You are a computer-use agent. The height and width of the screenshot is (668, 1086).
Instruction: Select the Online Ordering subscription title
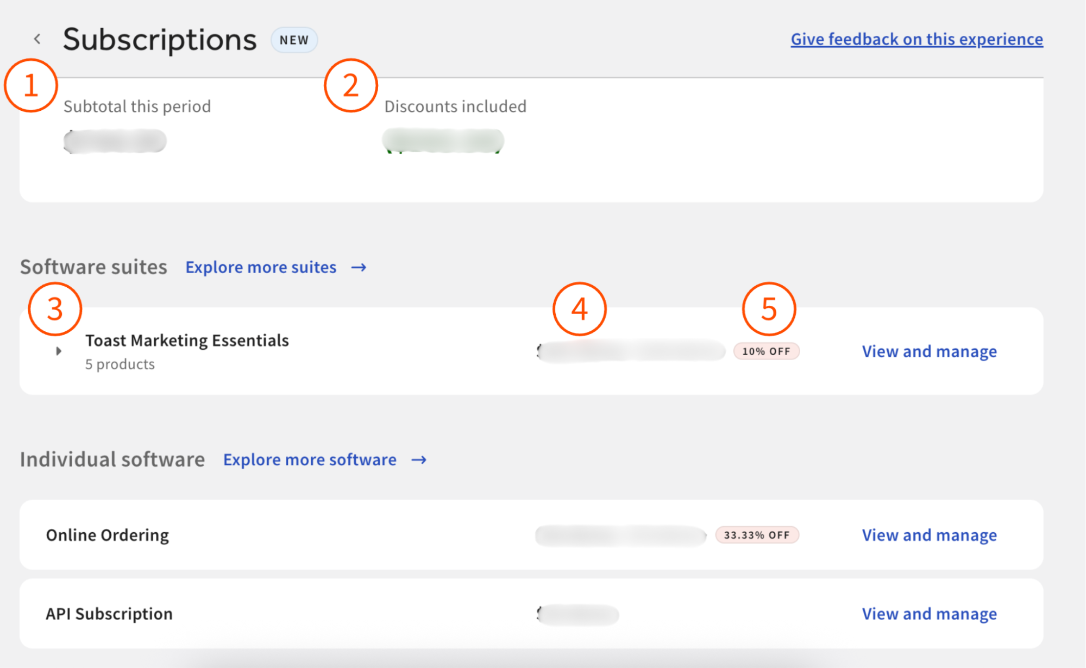coord(108,535)
